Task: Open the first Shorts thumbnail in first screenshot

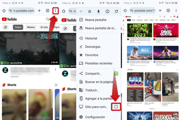Action: tap(14, 104)
